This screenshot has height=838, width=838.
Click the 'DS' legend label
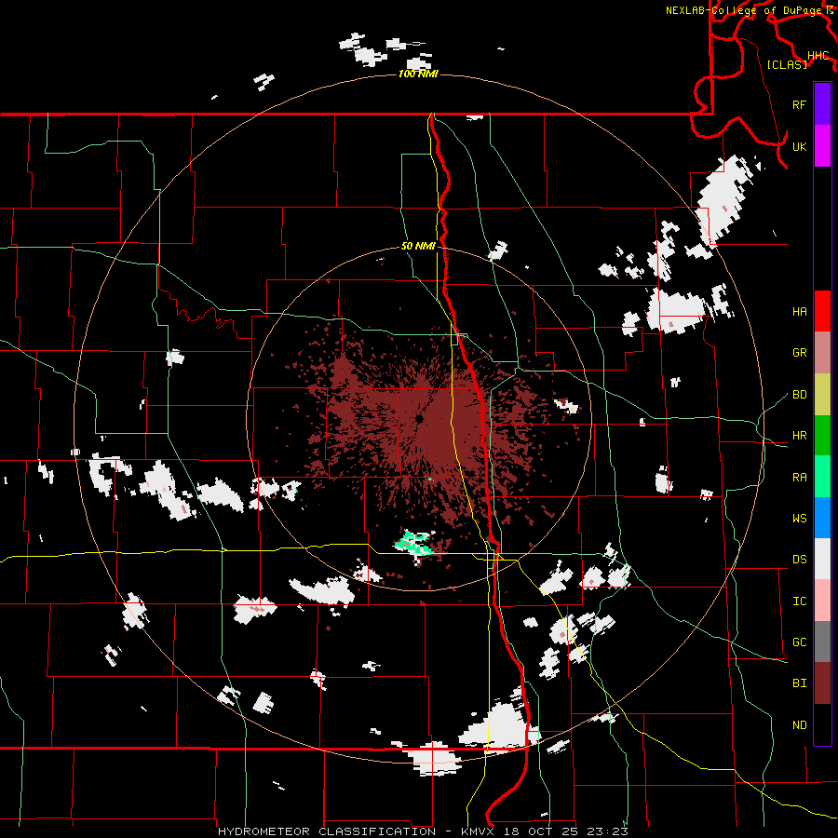799,560
